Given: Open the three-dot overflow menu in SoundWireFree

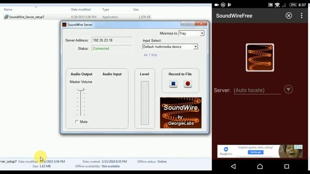Looking at the screenshot, I should (x=301, y=15).
